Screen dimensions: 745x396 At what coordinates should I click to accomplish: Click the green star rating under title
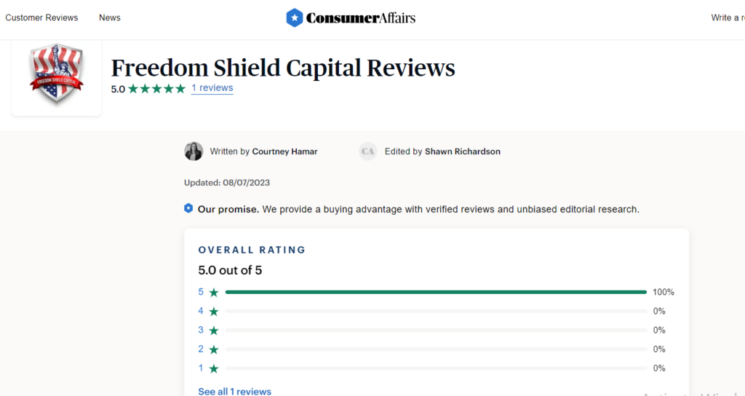(x=157, y=89)
